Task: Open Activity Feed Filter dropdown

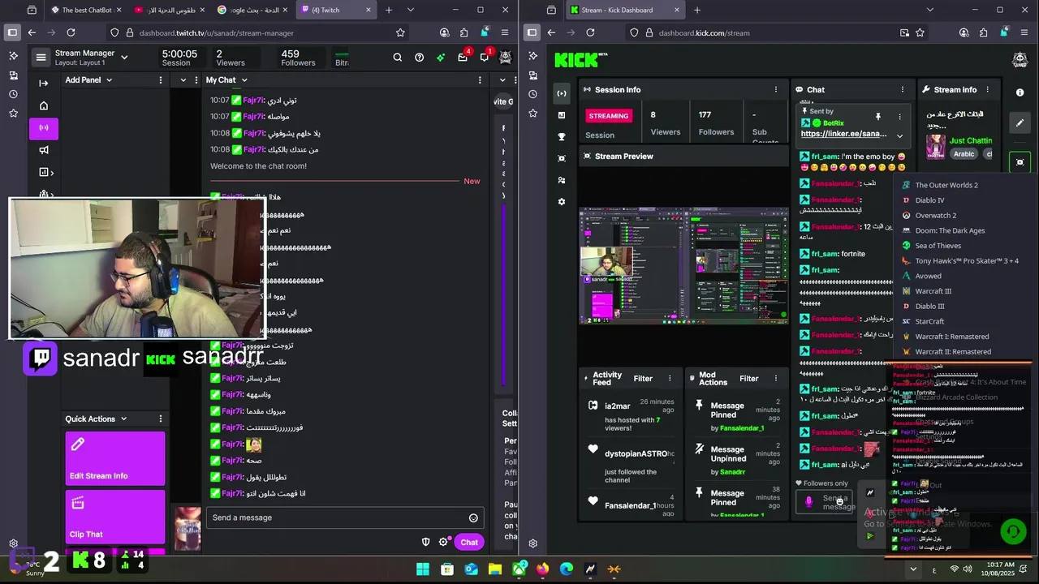Action: 643,379
